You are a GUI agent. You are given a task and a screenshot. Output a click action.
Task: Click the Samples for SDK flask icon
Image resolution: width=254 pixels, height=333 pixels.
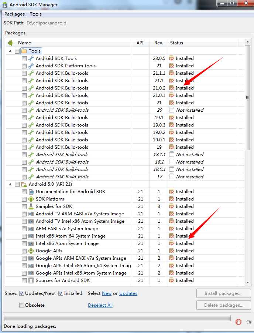(x=31, y=206)
